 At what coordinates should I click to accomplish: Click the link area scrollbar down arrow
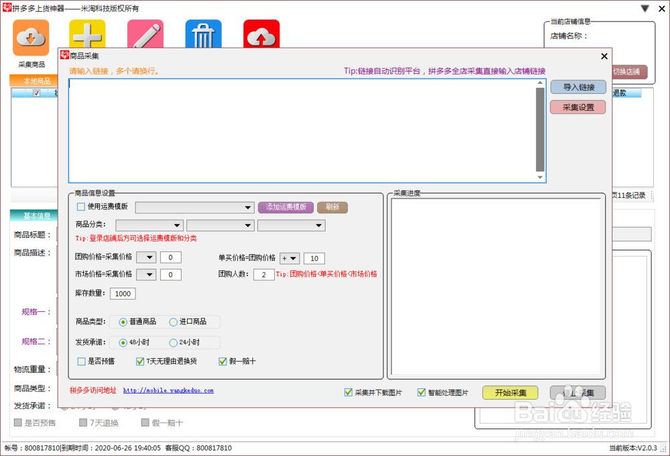pos(540,177)
